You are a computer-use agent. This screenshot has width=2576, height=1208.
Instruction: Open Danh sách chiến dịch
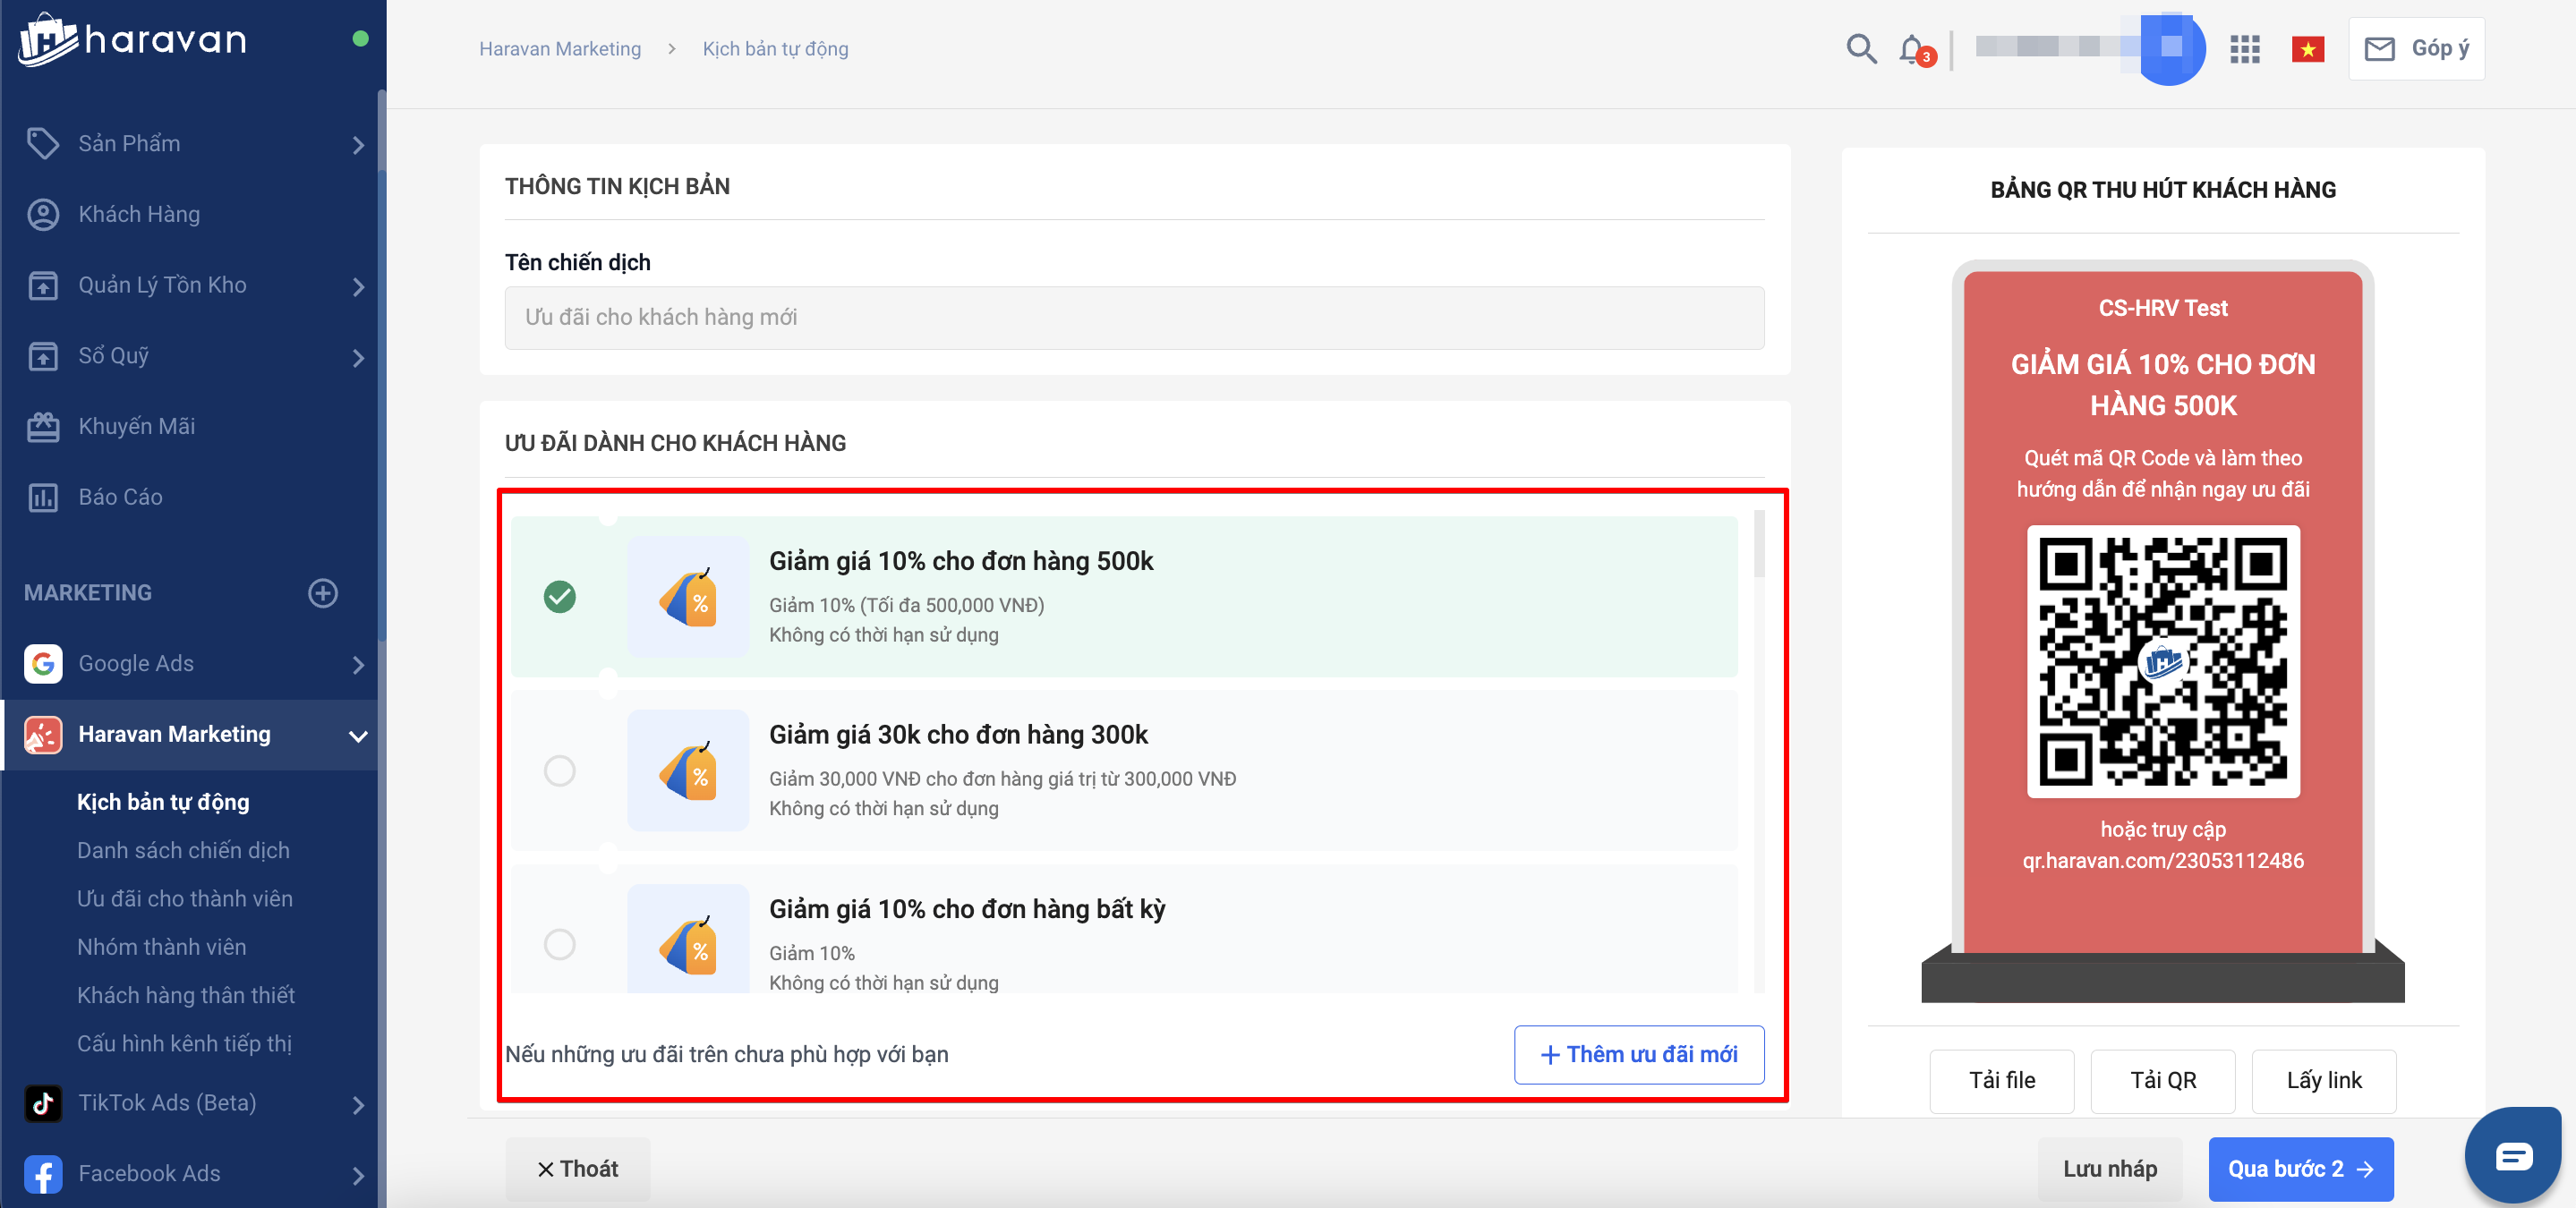coord(183,850)
